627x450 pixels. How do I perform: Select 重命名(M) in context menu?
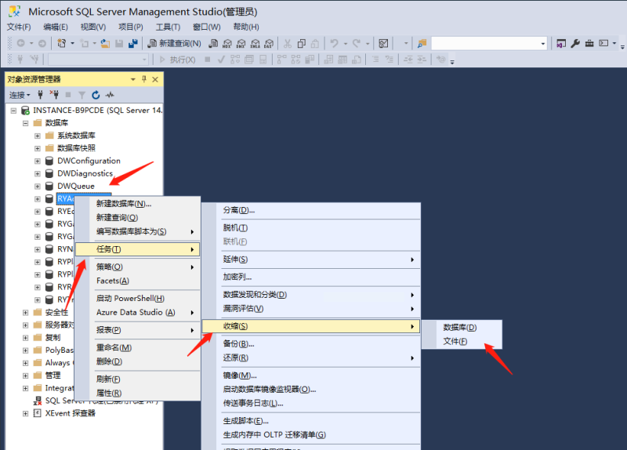coord(138,347)
